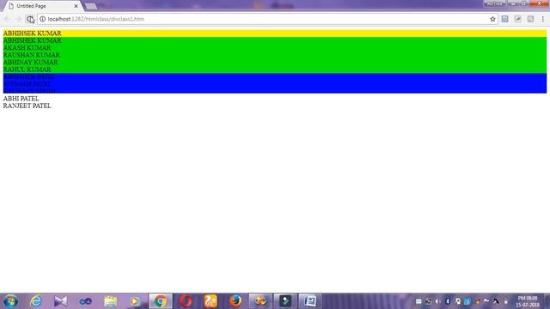The width and height of the screenshot is (550, 309).
Task: Click the orange app icon right of Firefox
Action: click(x=260, y=301)
